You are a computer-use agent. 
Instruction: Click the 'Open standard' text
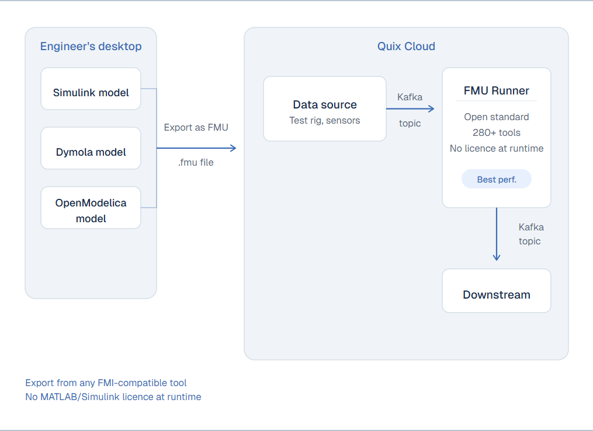coord(497,117)
